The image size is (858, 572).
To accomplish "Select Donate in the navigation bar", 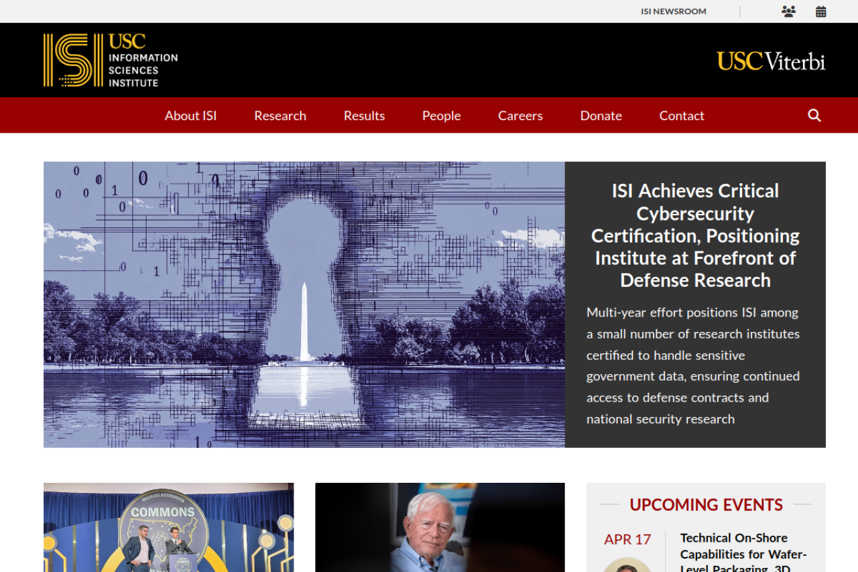I will click(x=601, y=115).
